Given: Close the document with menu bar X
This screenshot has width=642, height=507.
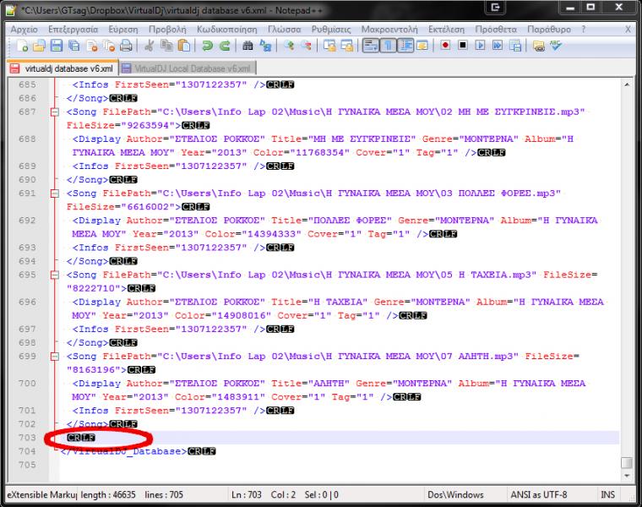Looking at the screenshot, I should point(628,30).
